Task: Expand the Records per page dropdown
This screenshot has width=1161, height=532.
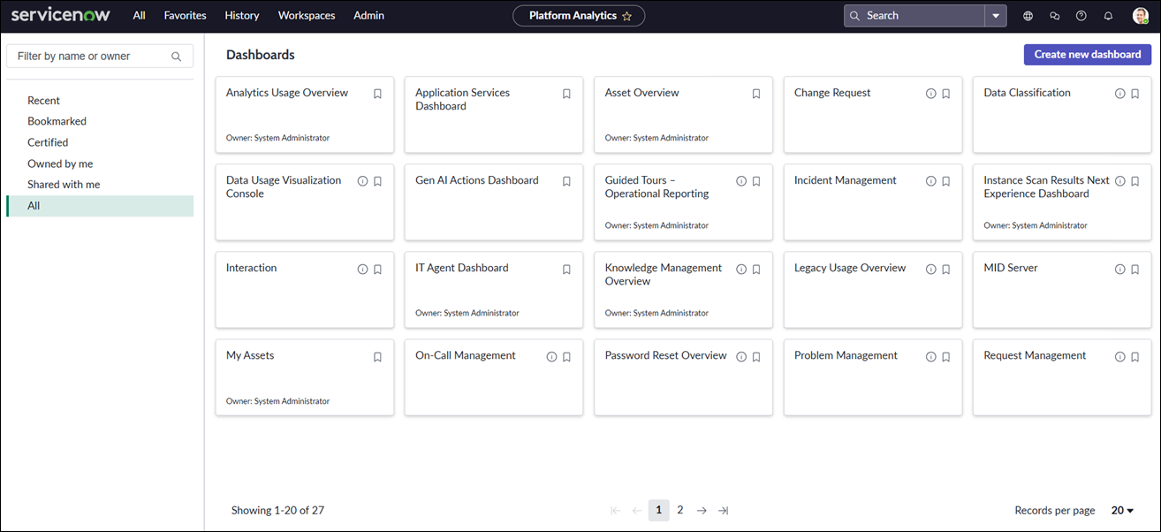Action: point(1122,511)
